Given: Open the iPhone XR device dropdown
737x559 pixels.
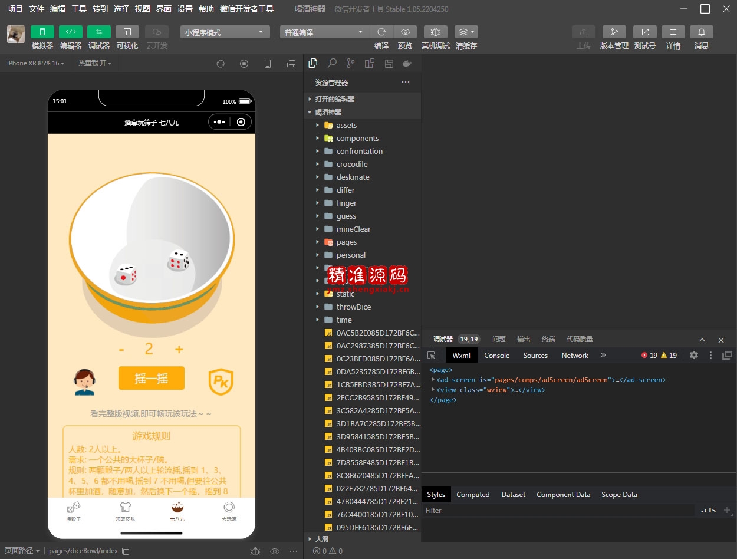Looking at the screenshot, I should [x=36, y=63].
